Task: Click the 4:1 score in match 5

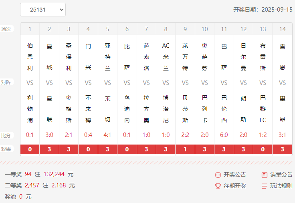Action: [107, 135]
